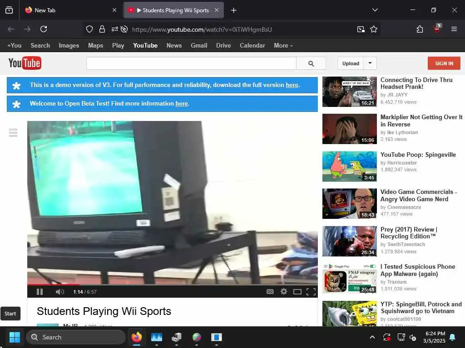Click the address bar URL
Screen dimensions: 465x348
point(202,29)
